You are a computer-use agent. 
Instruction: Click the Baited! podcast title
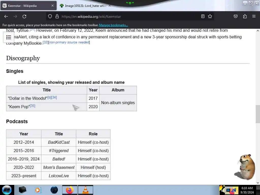[59, 159]
